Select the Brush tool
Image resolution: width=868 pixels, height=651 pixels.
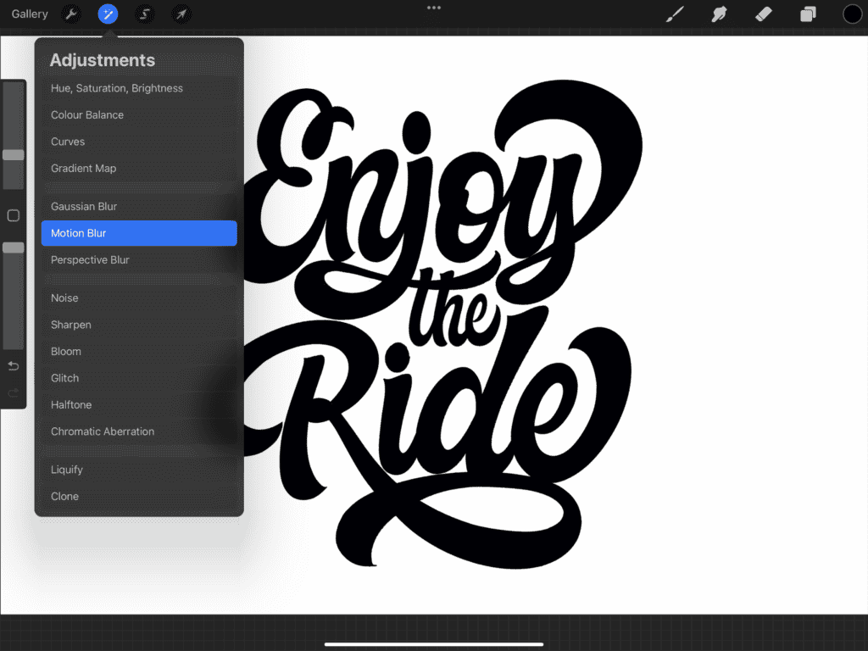click(x=675, y=14)
